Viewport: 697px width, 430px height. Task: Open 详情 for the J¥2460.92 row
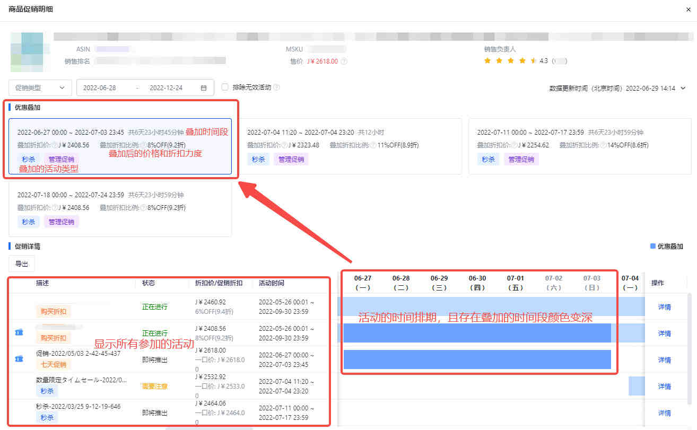[665, 307]
